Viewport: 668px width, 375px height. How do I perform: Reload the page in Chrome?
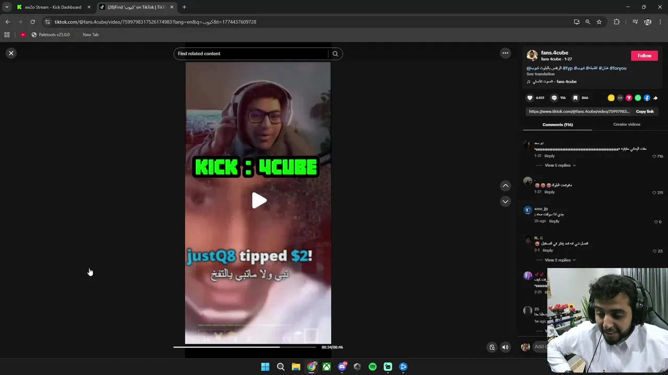tap(32, 22)
